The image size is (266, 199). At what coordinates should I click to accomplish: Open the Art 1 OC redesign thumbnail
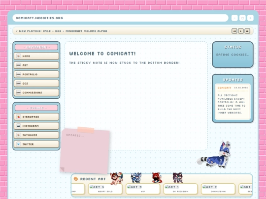click(x=180, y=189)
